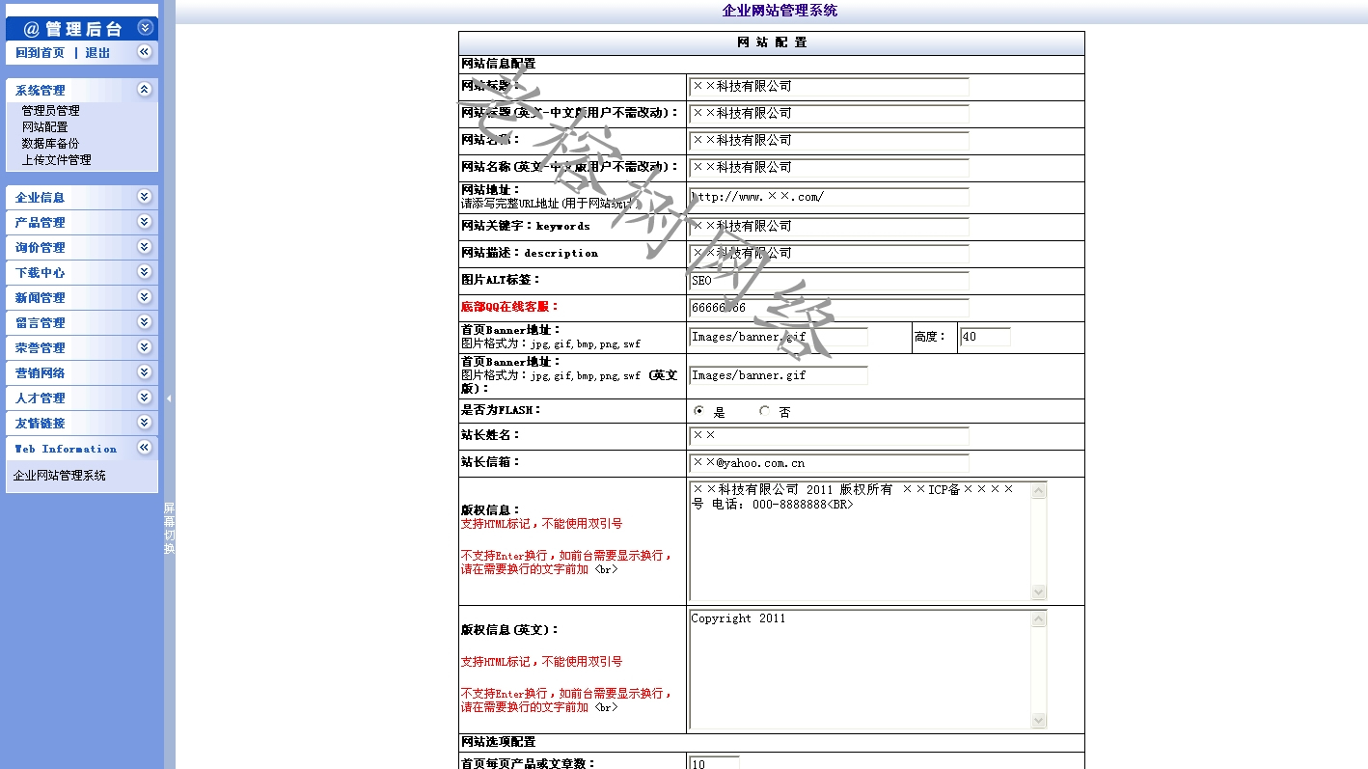Viewport: 1368px width, 769px height.
Task: Expand the 企业信息 menu section
Action: [x=145, y=197]
